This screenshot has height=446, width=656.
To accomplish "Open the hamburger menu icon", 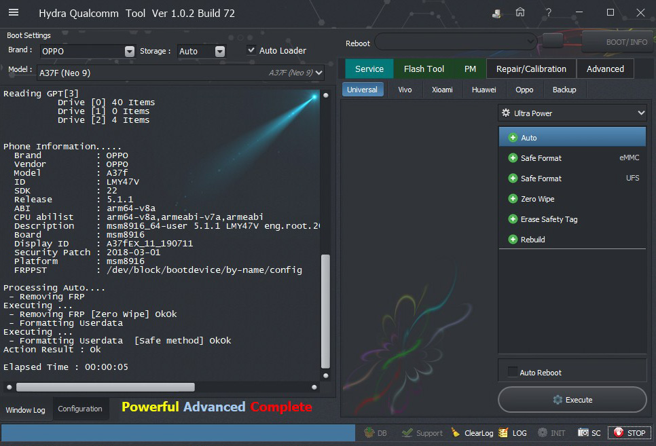I will [14, 13].
